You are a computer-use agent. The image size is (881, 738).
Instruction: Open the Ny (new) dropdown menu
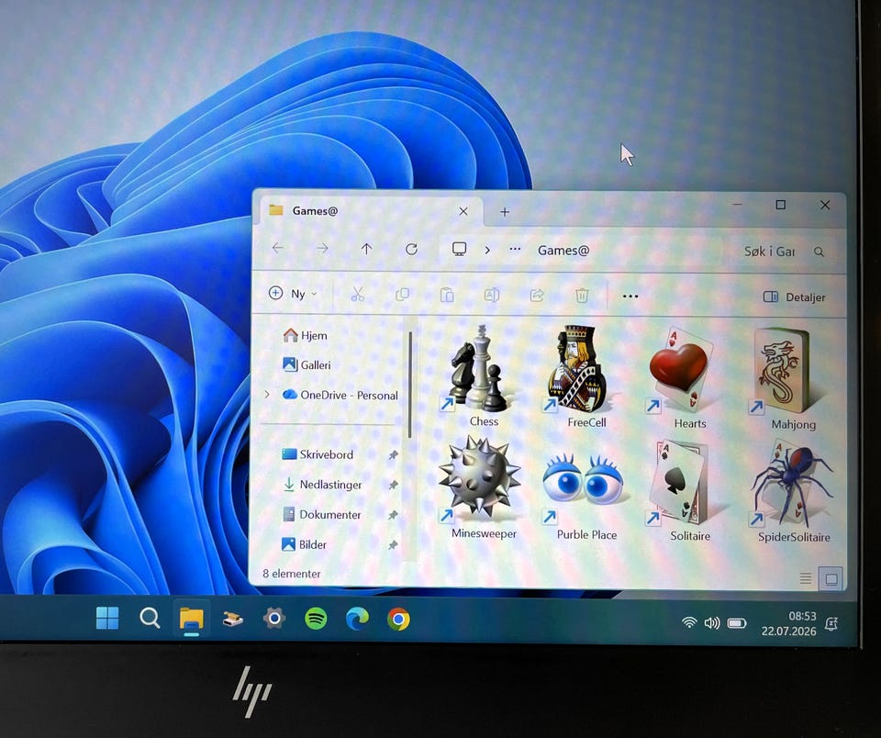pos(293,294)
